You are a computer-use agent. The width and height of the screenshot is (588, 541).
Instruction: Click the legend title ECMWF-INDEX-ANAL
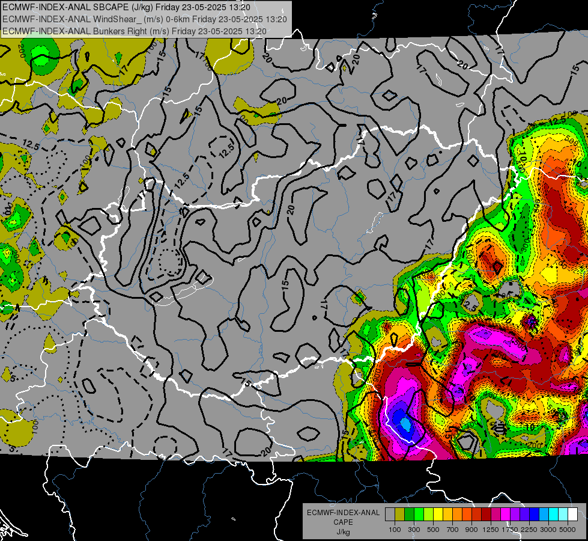(x=343, y=513)
